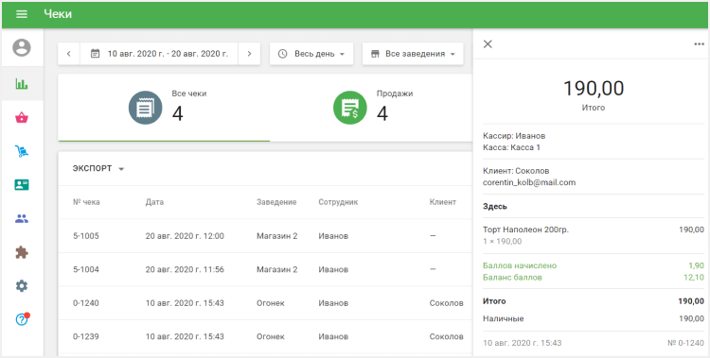710x358 pixels.
Task: Expand the Весь день time dropdown
Action: [311, 54]
